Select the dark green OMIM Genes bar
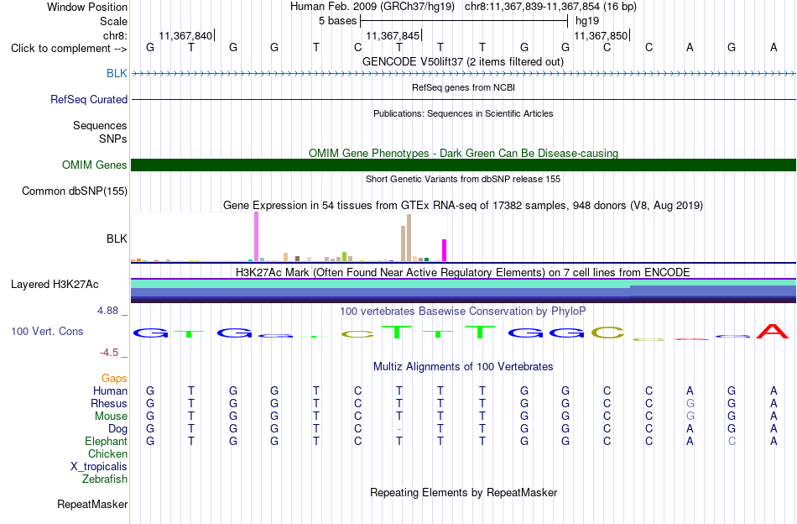 [463, 165]
